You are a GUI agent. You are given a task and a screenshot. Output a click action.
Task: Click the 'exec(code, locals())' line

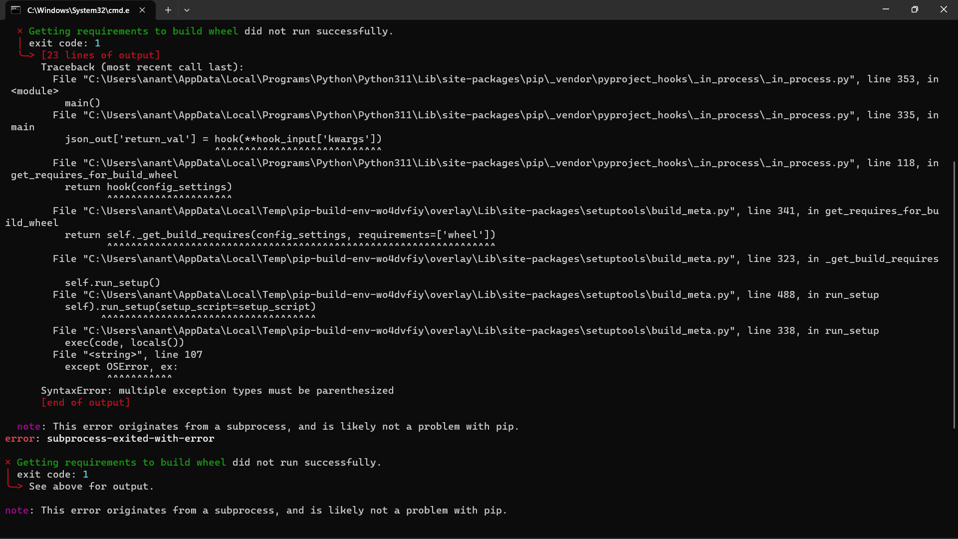(x=124, y=342)
